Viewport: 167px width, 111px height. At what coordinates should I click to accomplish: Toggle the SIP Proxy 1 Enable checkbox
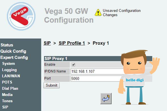click(x=74, y=65)
